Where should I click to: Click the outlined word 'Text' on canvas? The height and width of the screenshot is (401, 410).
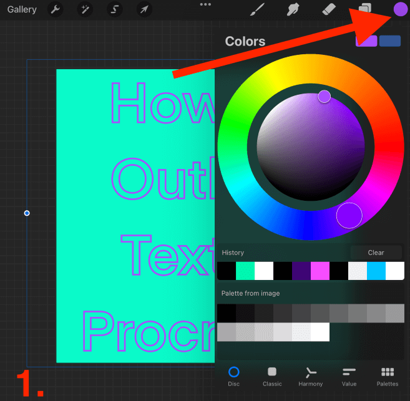[168, 255]
